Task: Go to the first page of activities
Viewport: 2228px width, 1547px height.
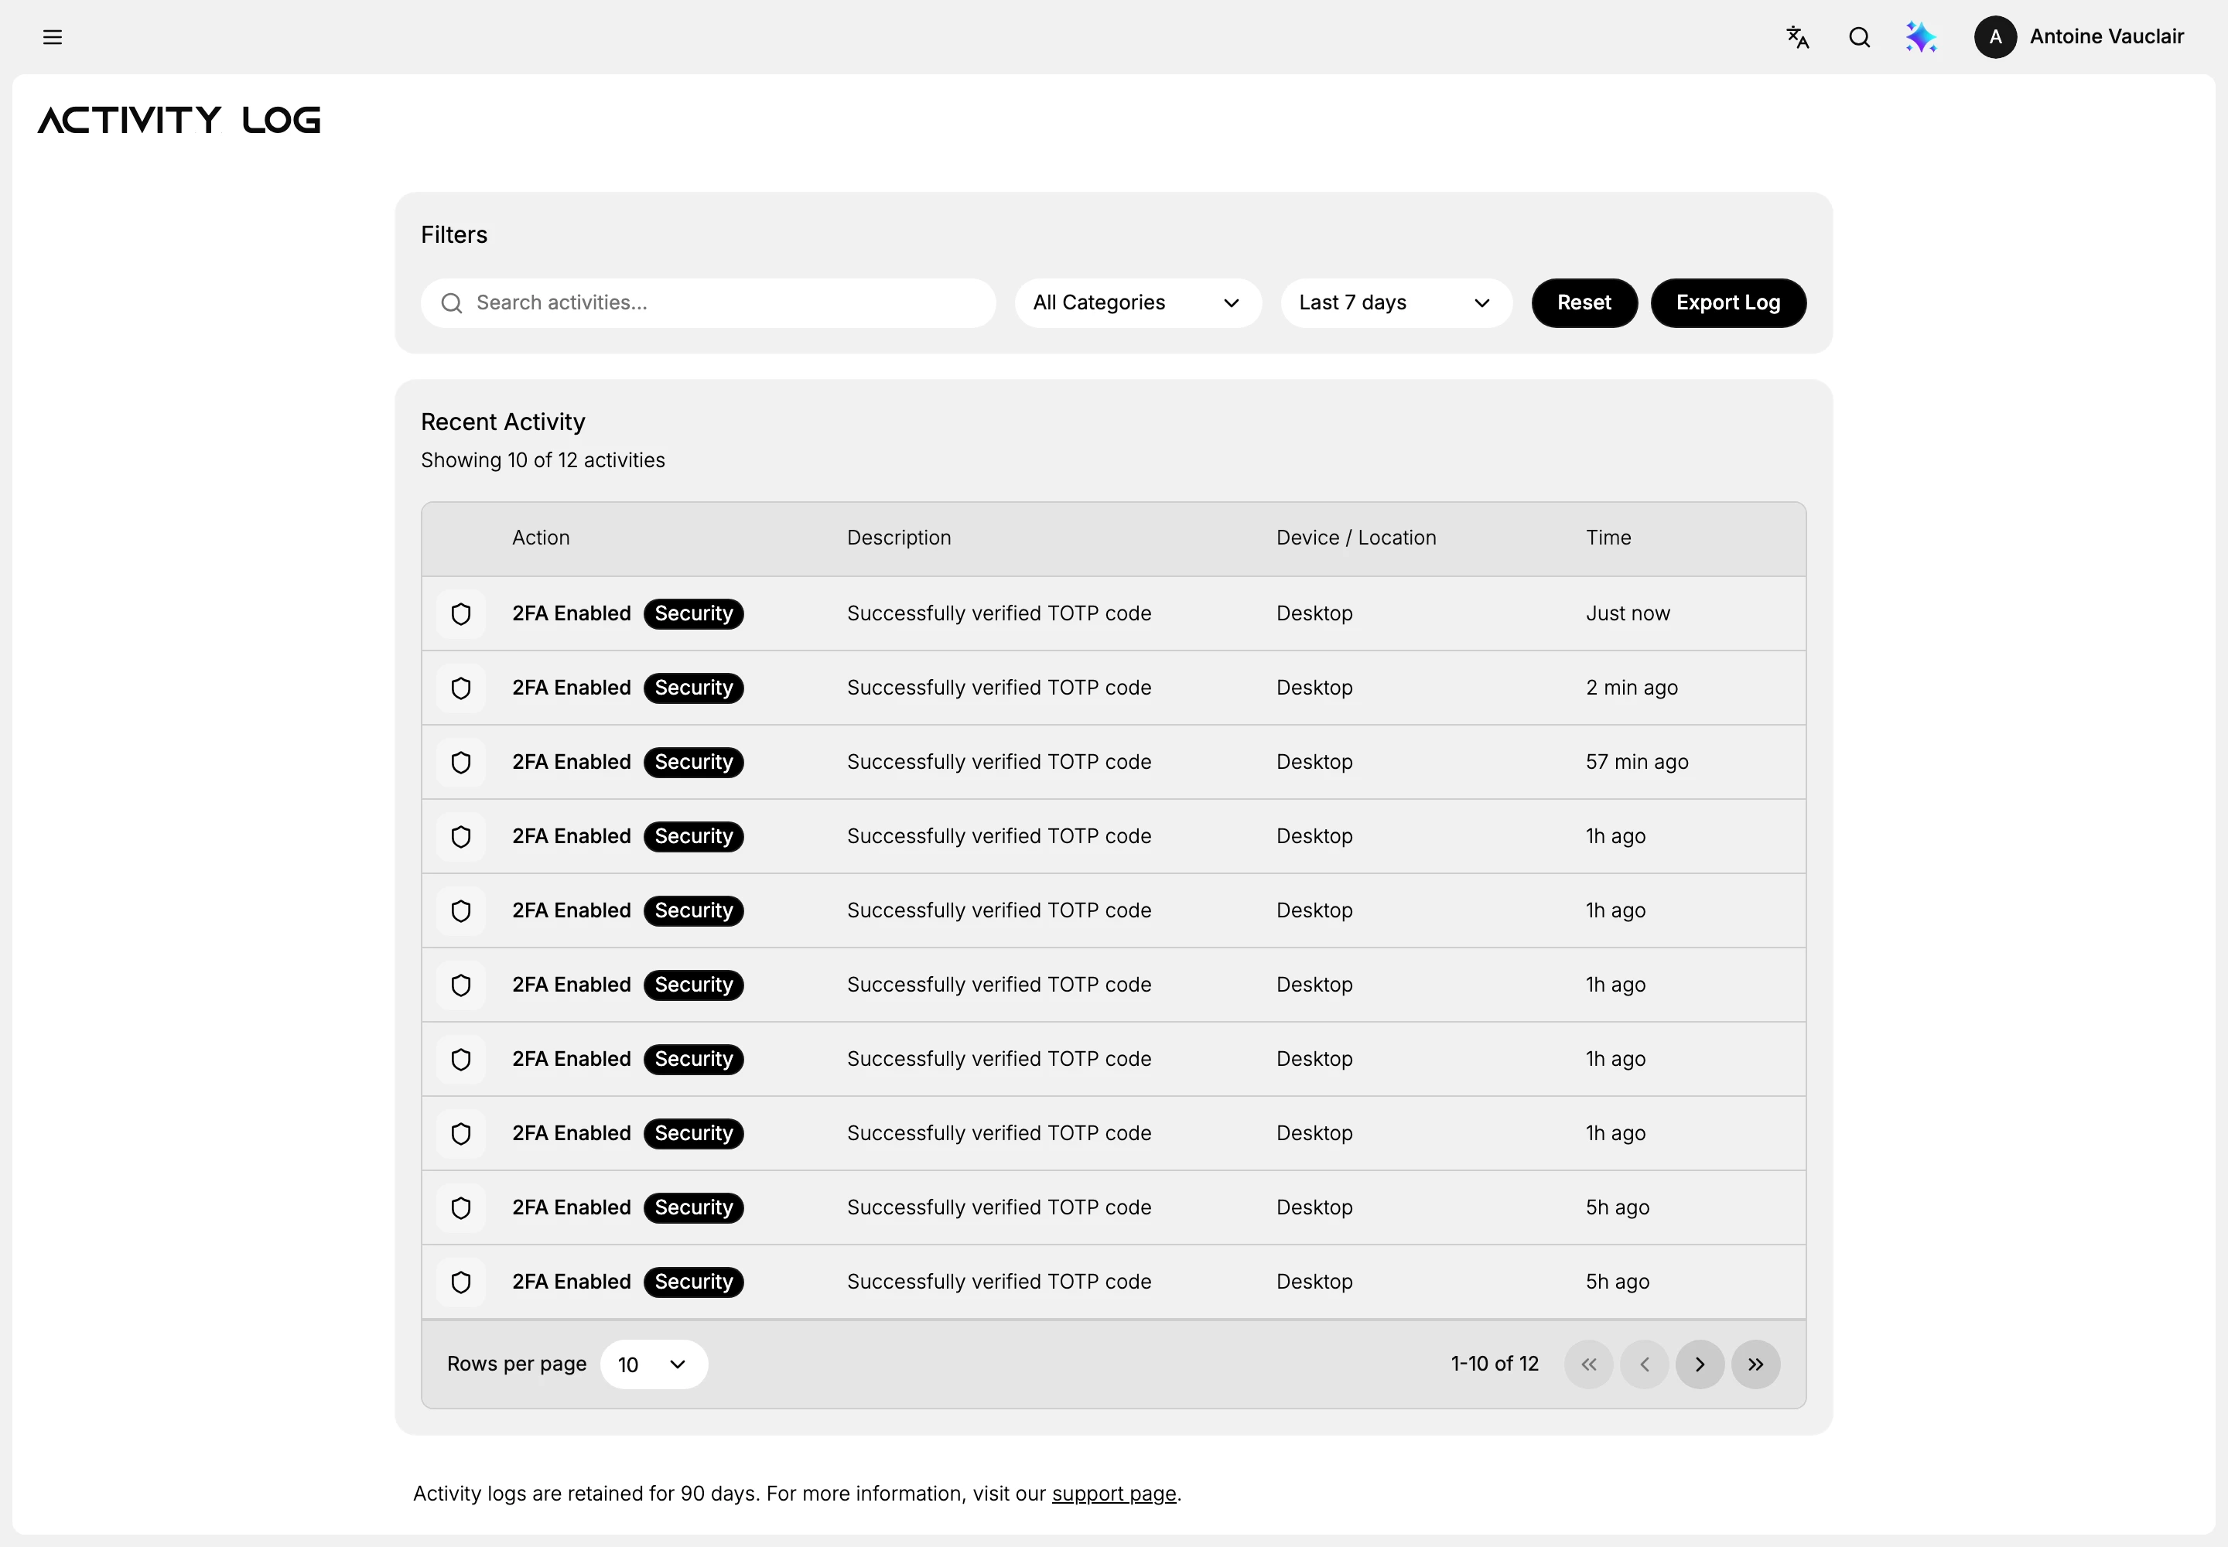Action: coord(1588,1364)
